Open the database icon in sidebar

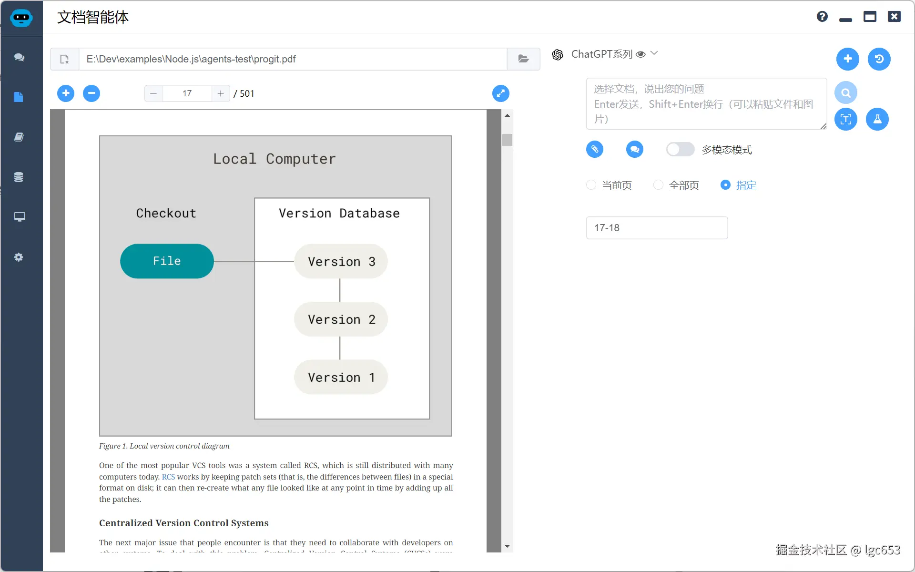point(19,177)
